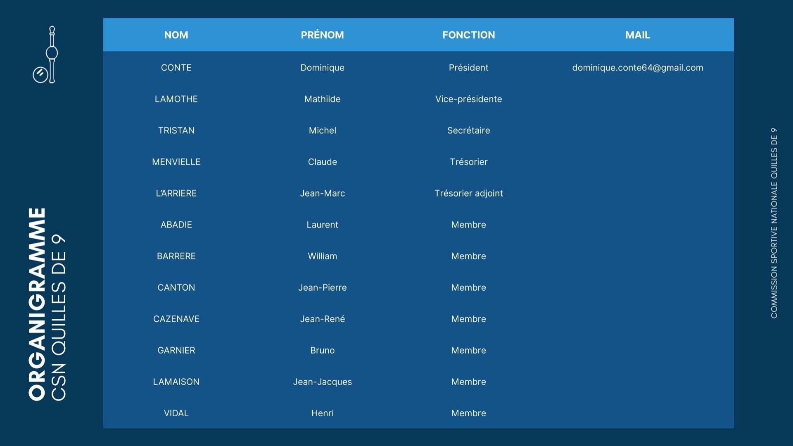Click the first name William
793x446 pixels.
click(323, 256)
